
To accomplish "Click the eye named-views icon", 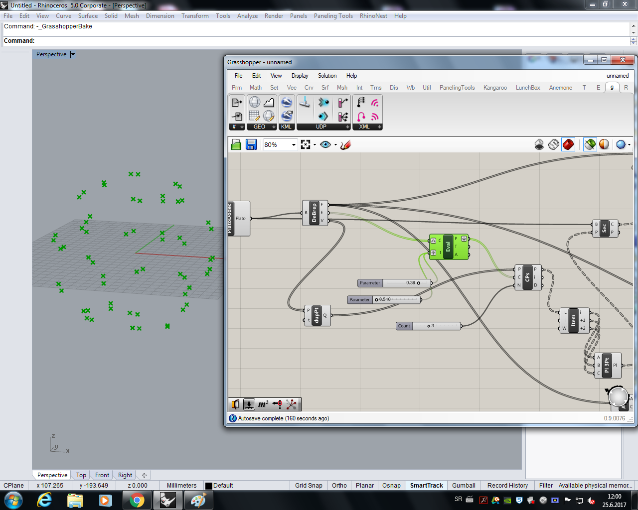I will tap(325, 144).
